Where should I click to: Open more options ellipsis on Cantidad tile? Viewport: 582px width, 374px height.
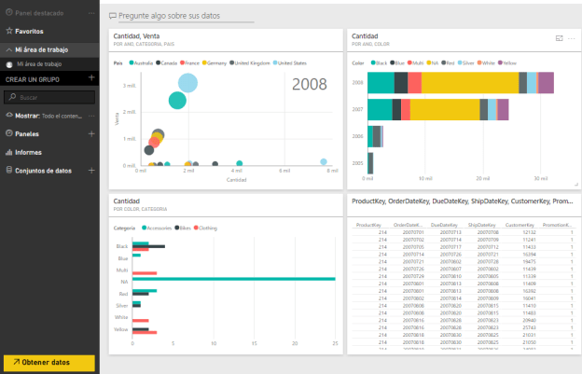570,37
